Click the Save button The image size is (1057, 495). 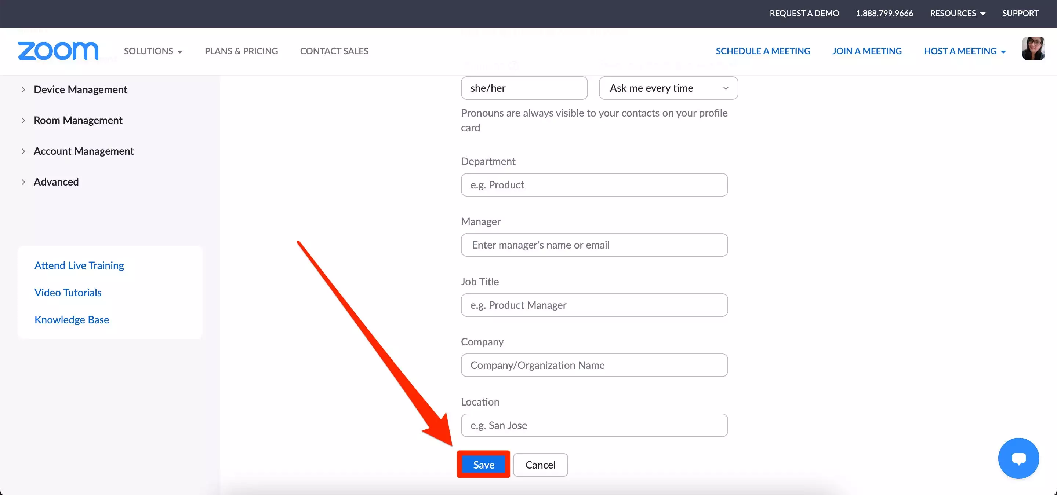[x=483, y=465]
